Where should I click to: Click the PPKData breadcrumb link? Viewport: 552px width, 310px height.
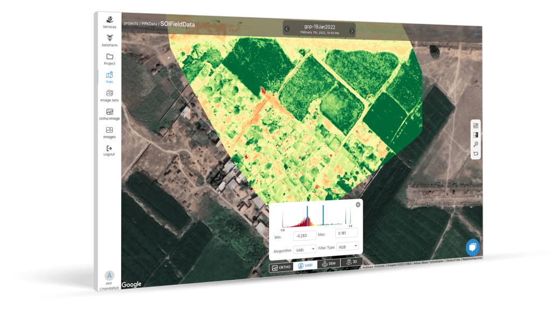coord(149,24)
